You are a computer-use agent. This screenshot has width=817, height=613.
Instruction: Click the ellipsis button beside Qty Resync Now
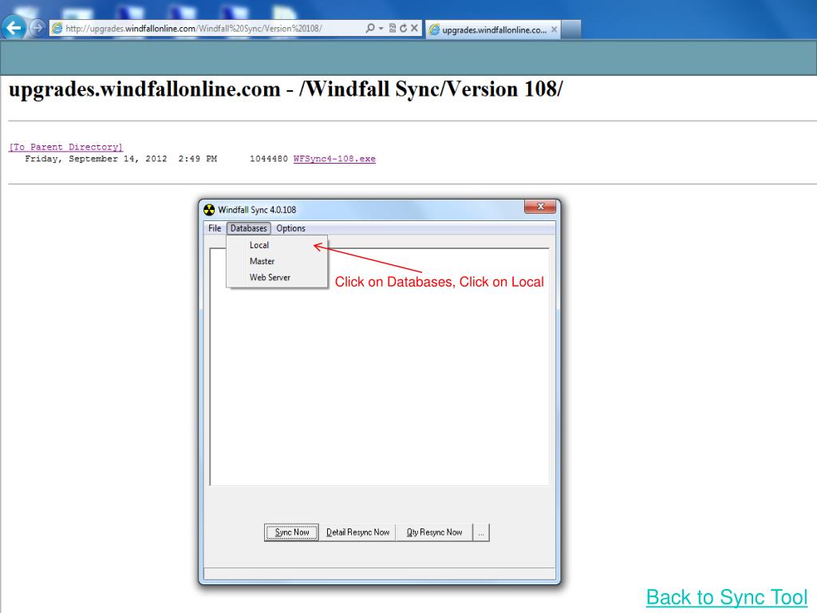click(x=481, y=532)
